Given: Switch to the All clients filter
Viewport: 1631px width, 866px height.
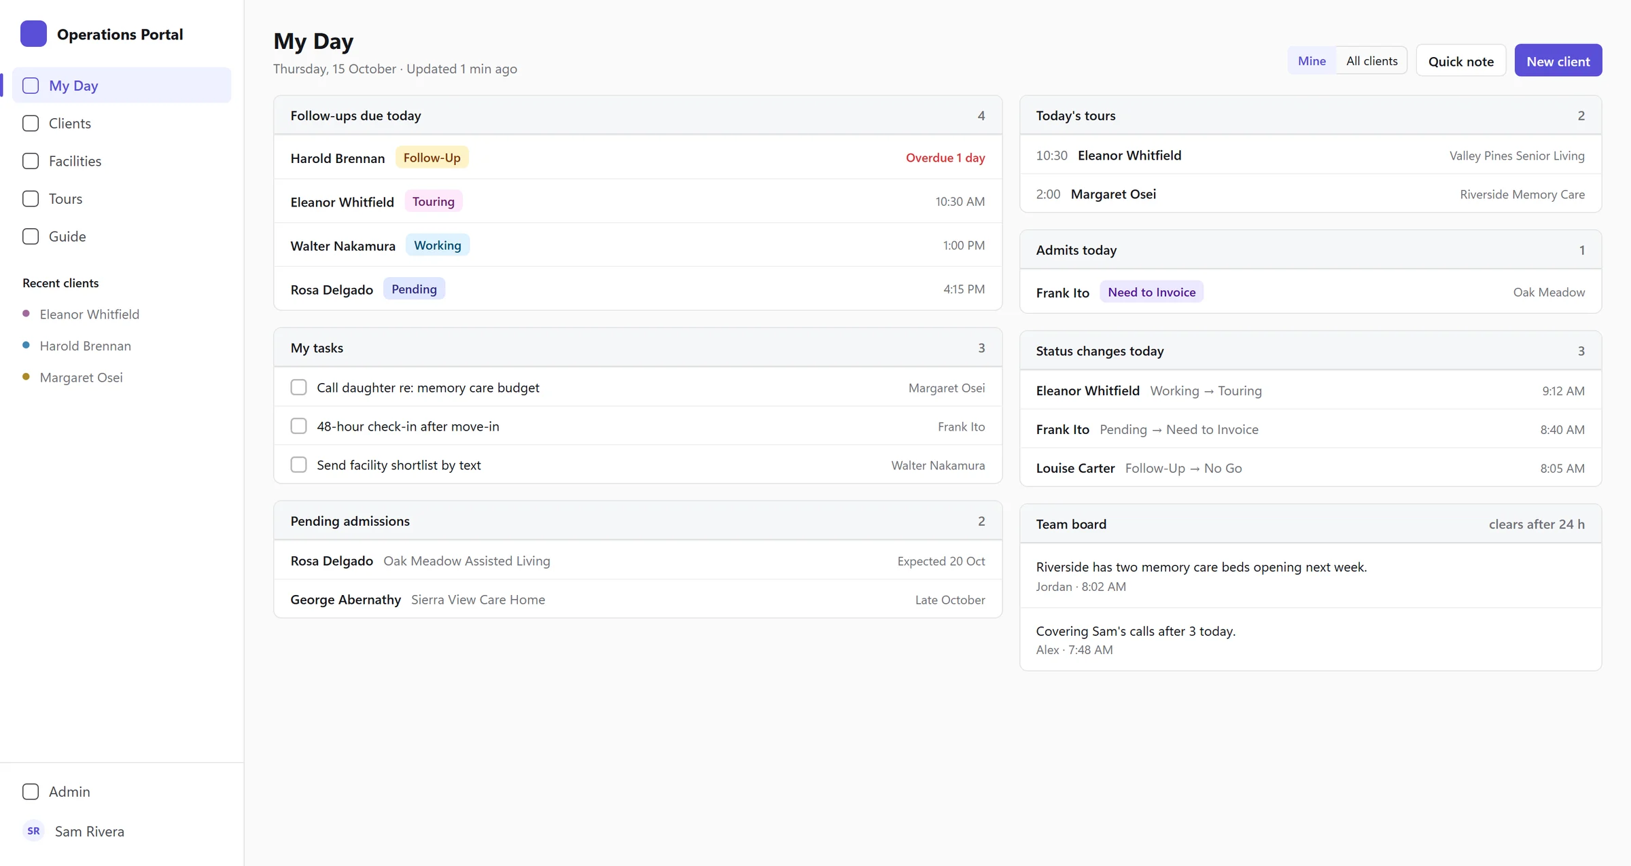Looking at the screenshot, I should point(1371,61).
